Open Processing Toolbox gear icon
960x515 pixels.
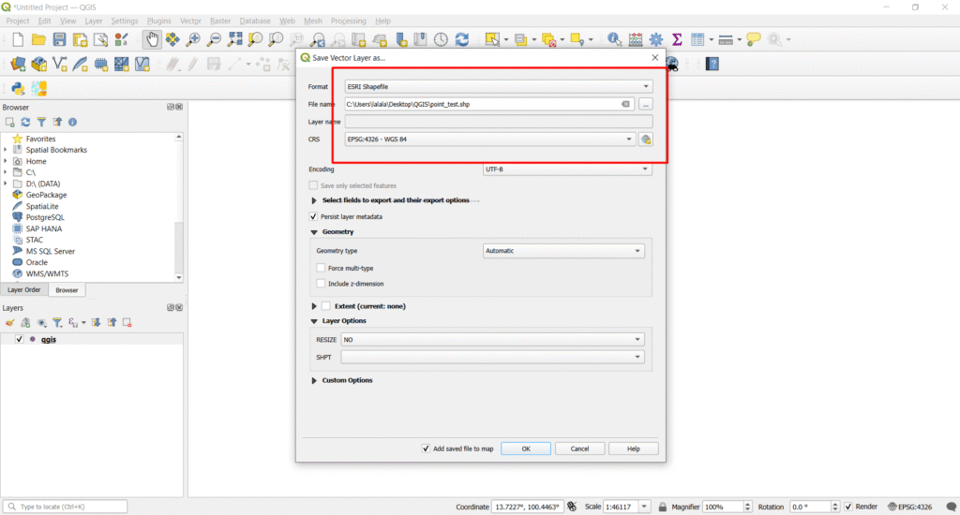click(656, 39)
